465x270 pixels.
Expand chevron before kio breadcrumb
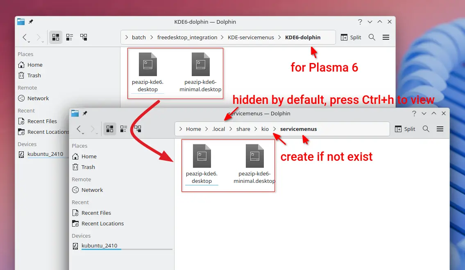(x=256, y=129)
